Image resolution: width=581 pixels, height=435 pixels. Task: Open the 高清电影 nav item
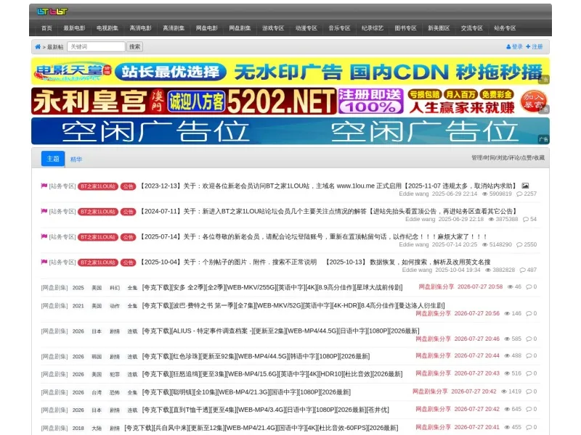pos(140,28)
